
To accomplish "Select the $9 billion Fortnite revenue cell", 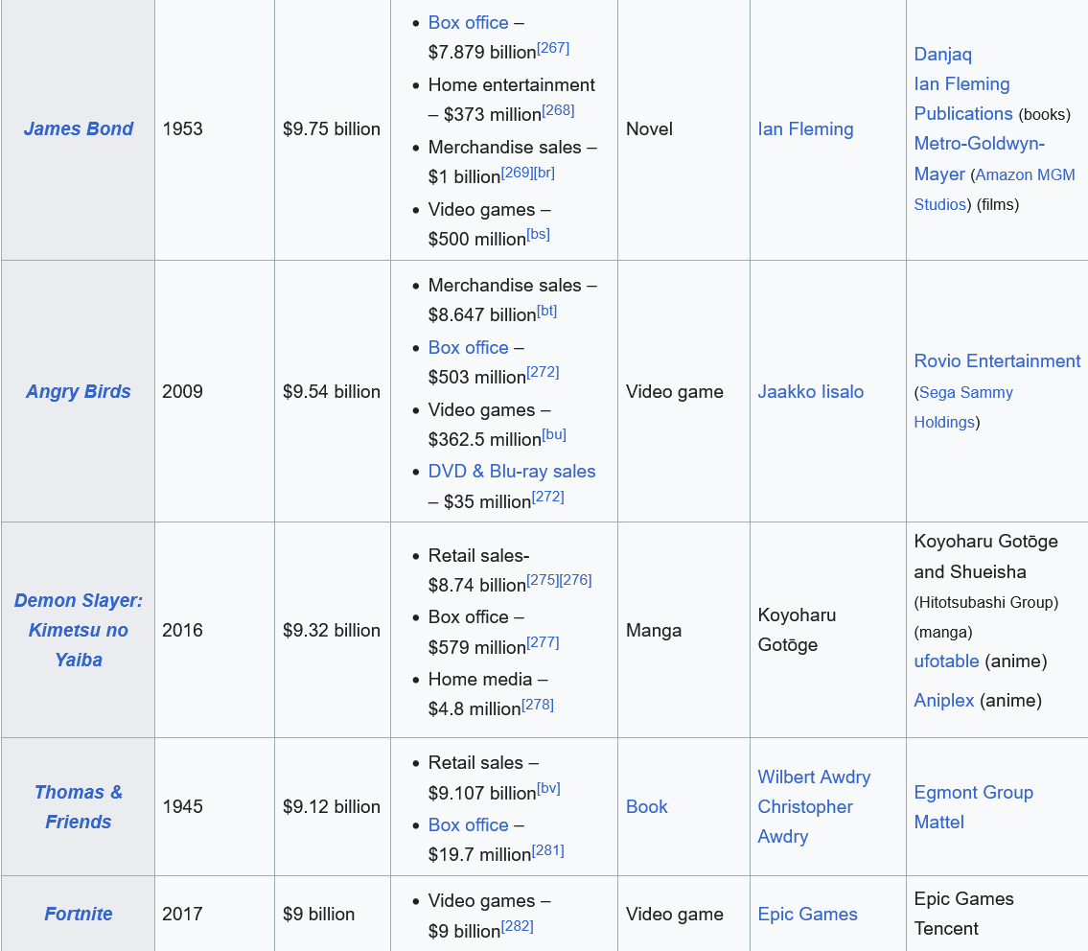I will (x=333, y=914).
